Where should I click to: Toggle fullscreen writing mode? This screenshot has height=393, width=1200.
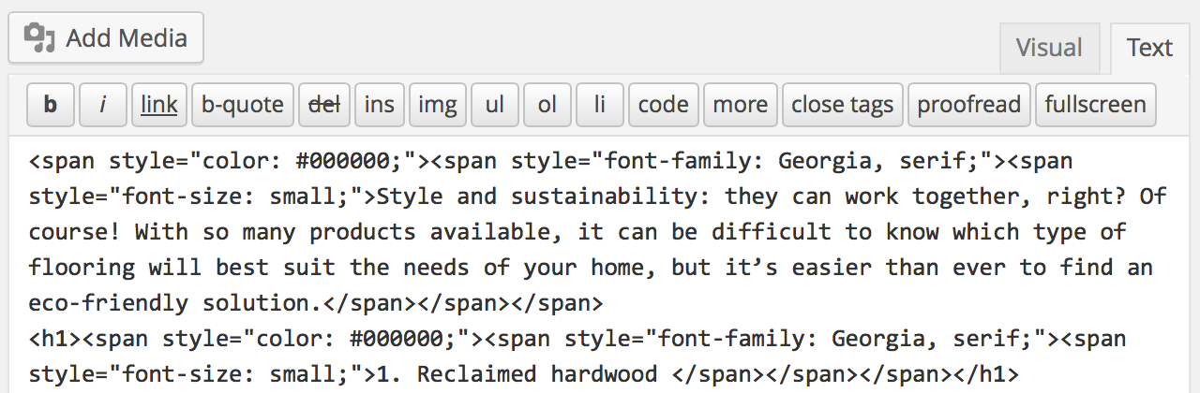[1095, 105]
